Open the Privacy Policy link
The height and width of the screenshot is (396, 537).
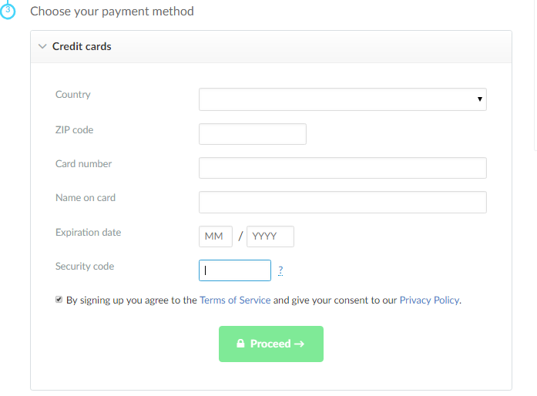pyautogui.click(x=429, y=300)
